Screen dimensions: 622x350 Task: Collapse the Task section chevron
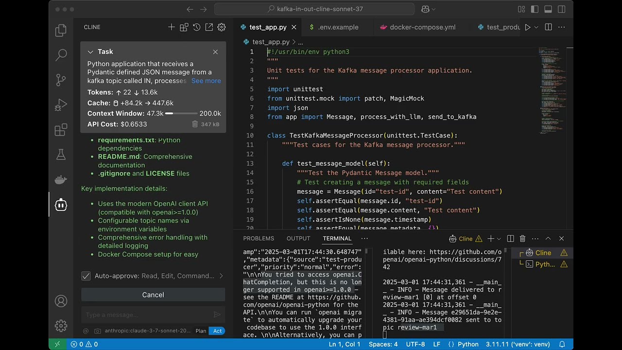[x=90, y=52]
